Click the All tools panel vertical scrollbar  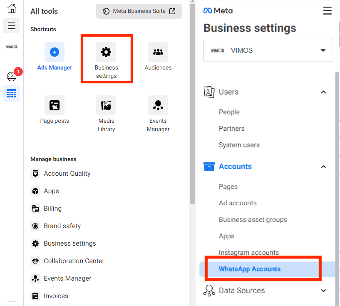tap(192, 104)
